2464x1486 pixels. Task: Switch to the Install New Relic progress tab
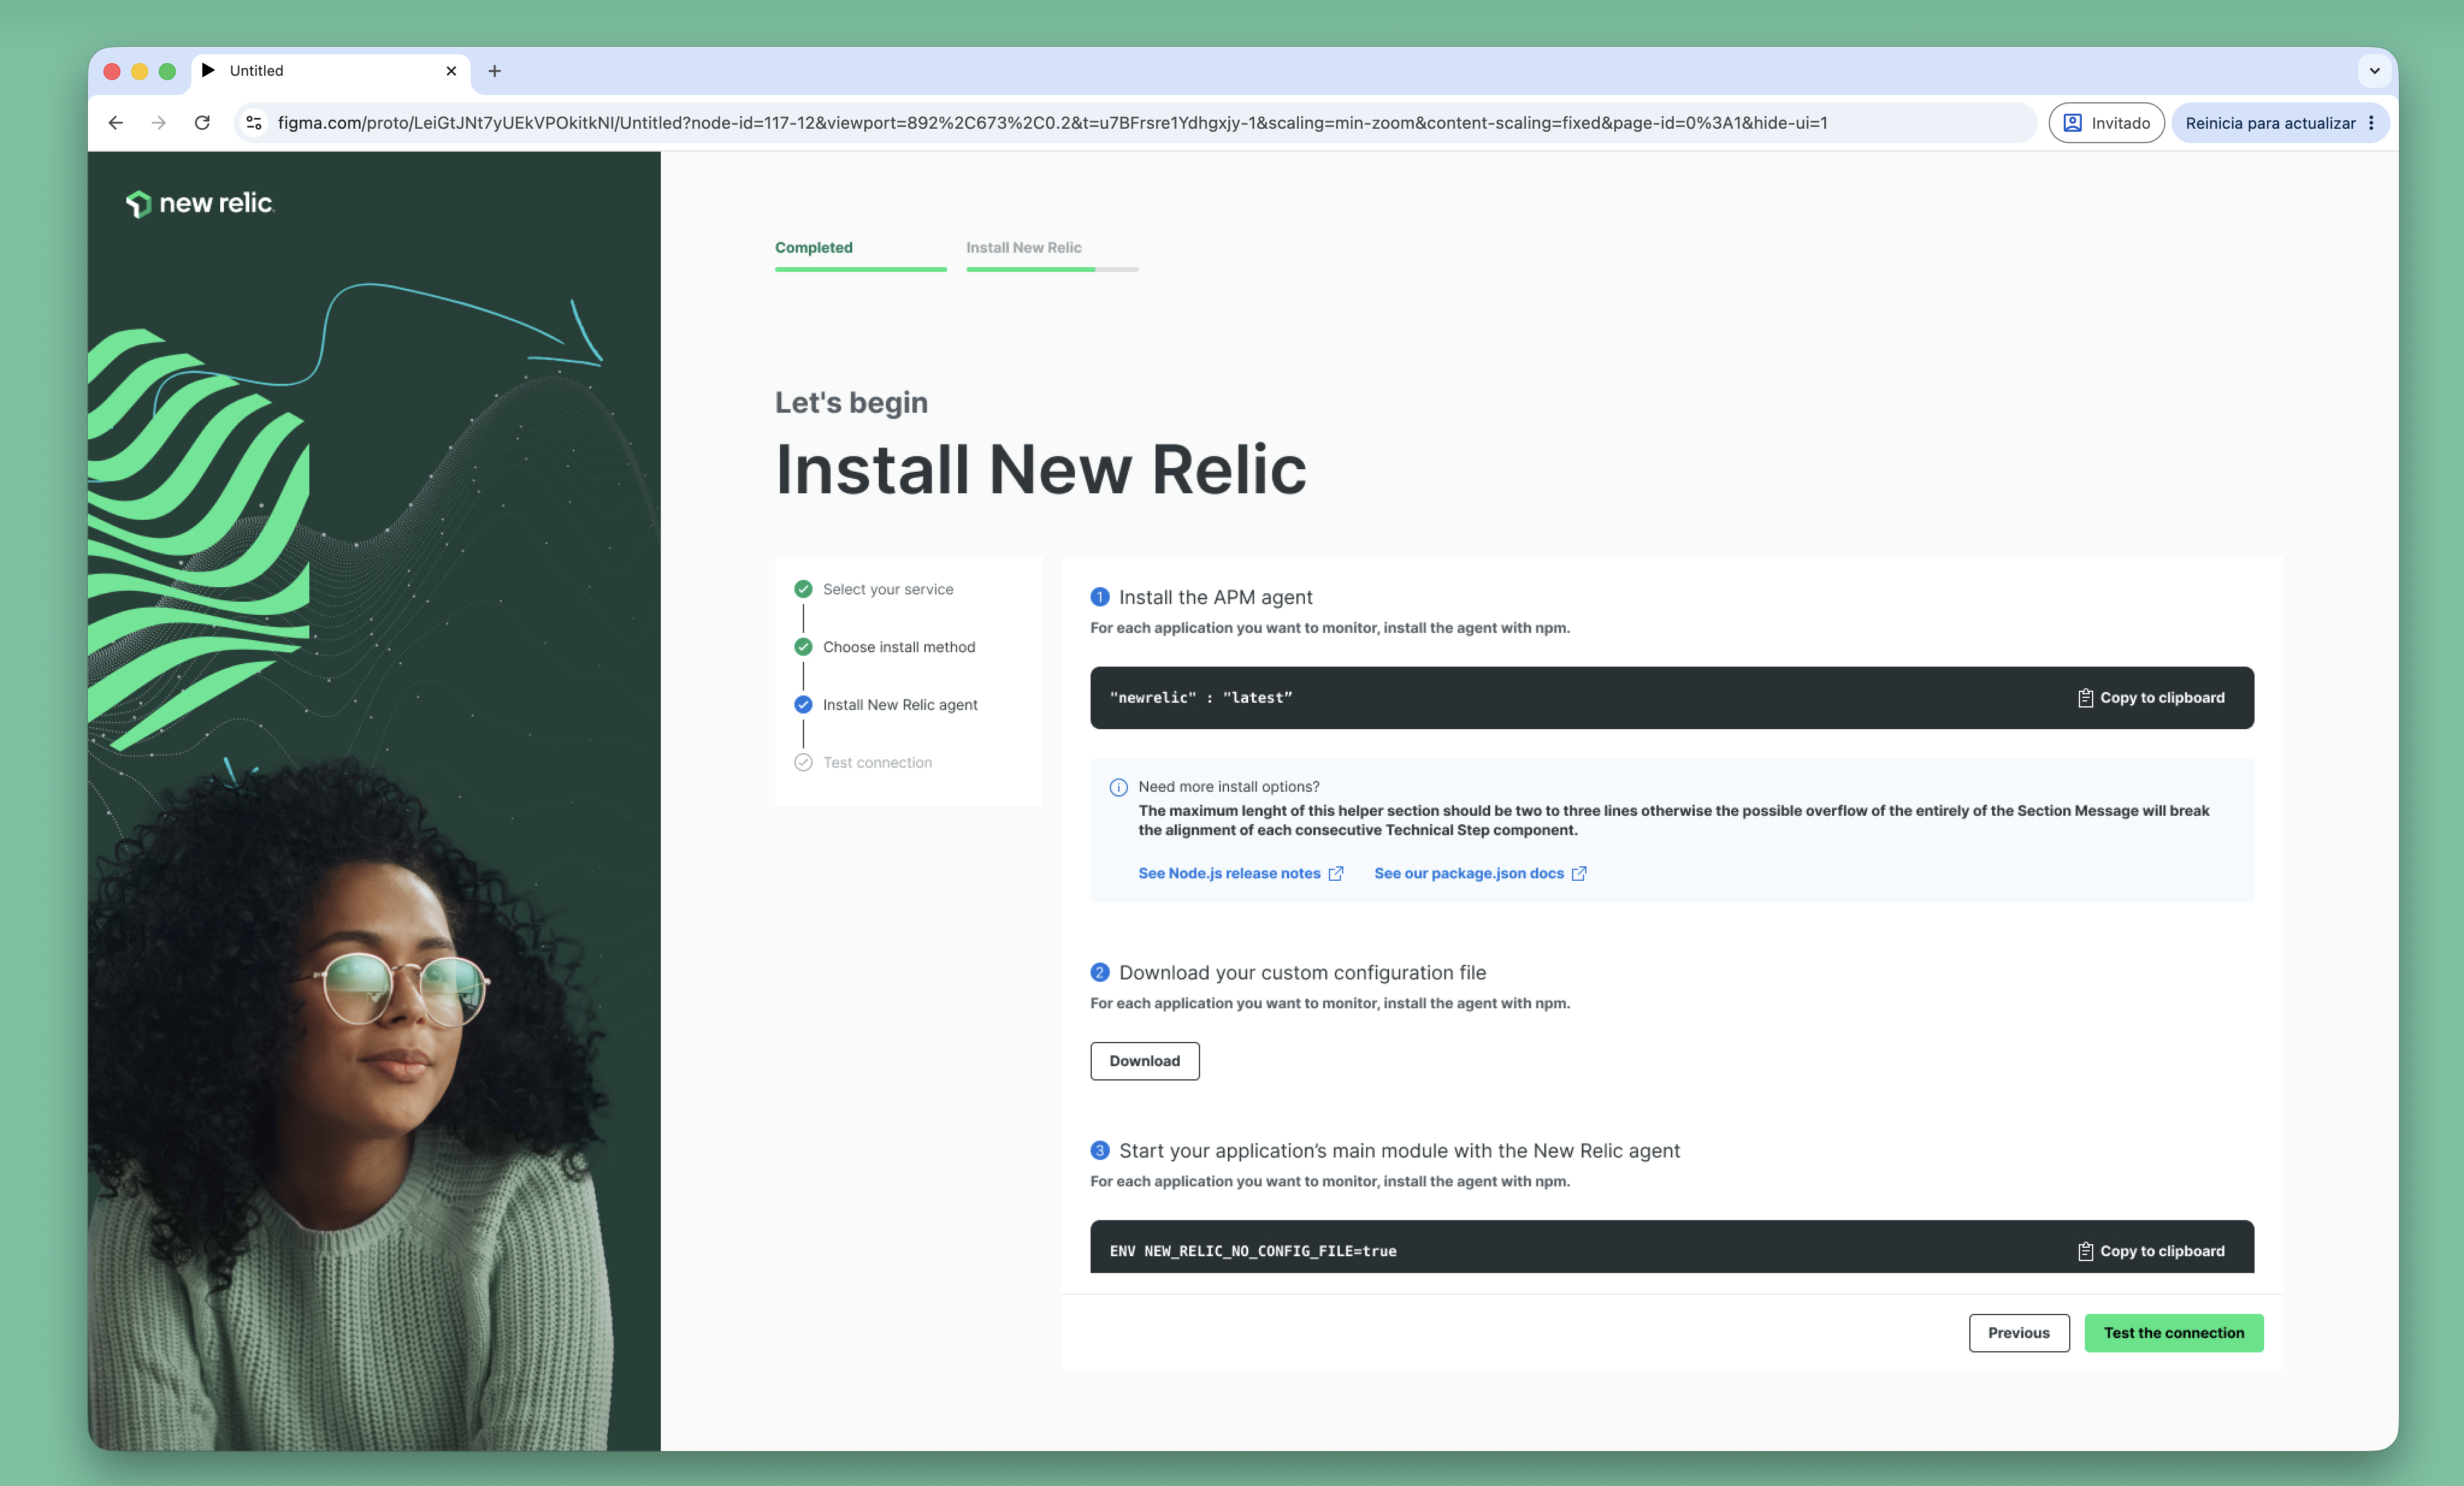pos(1023,247)
